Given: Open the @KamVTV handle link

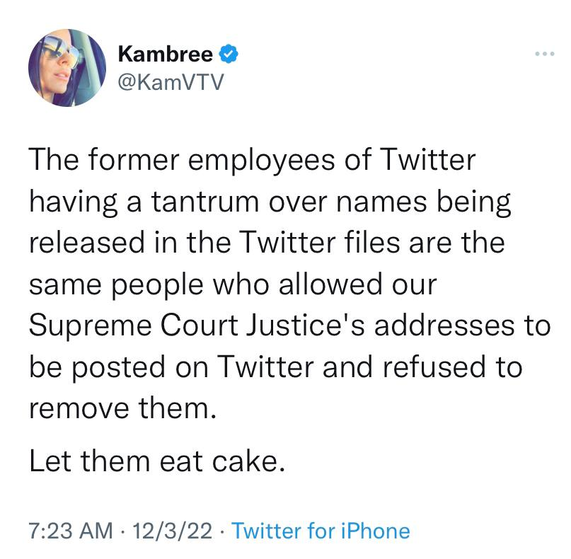Looking at the screenshot, I should coord(170,83).
